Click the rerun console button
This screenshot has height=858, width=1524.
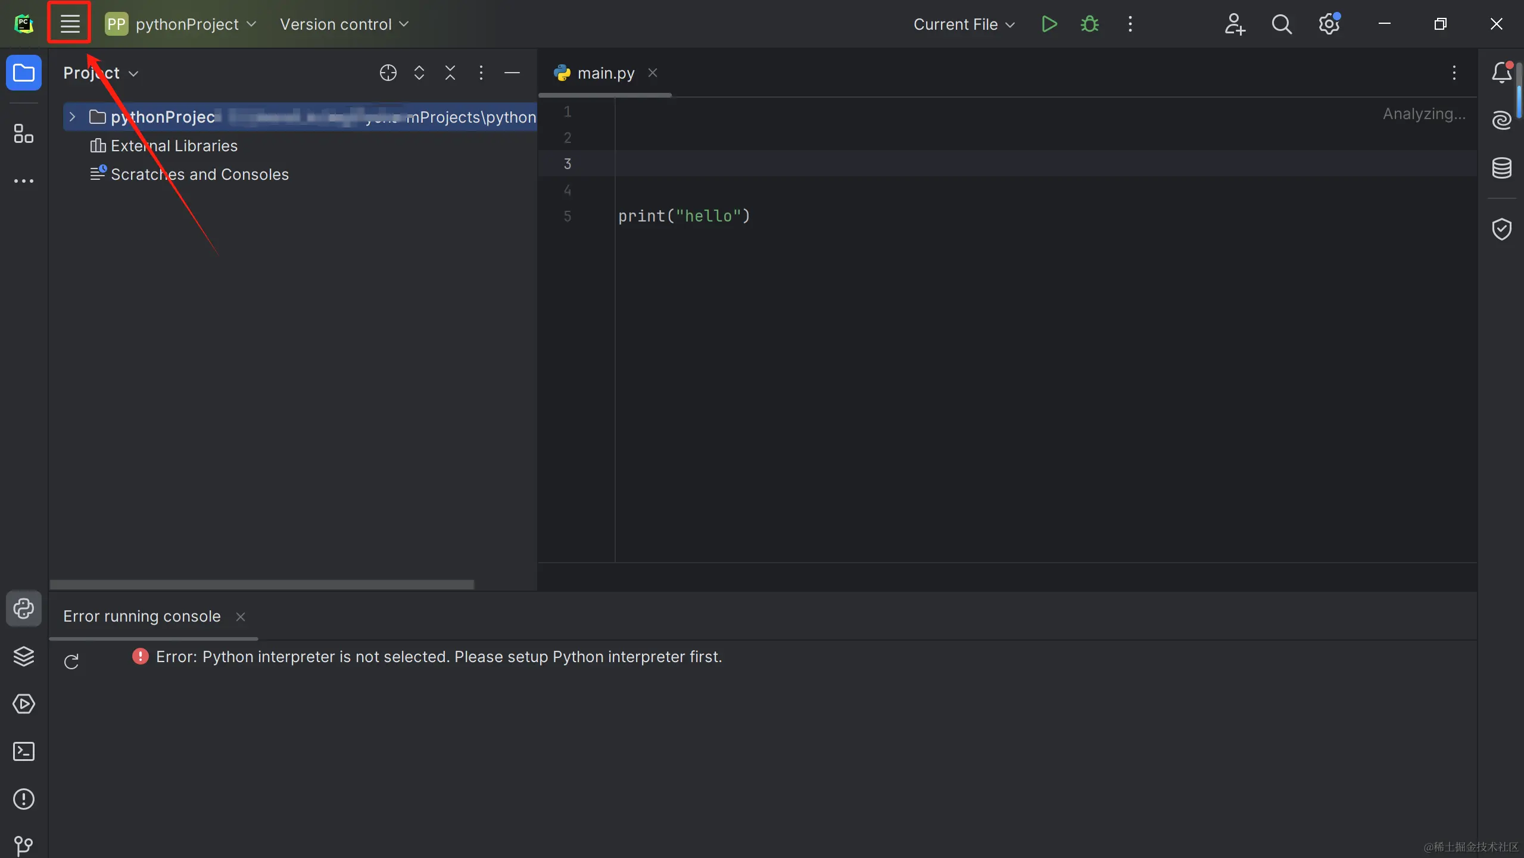click(x=71, y=662)
